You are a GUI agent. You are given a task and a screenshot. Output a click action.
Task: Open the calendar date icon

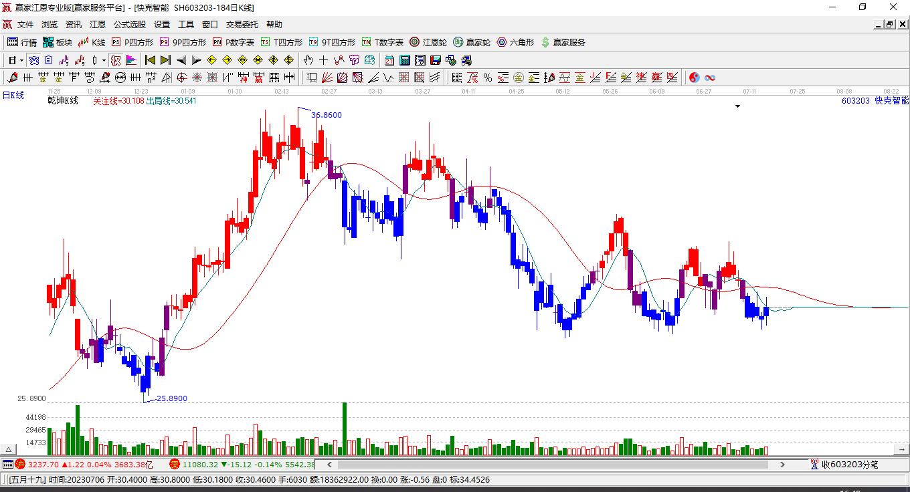click(x=389, y=60)
